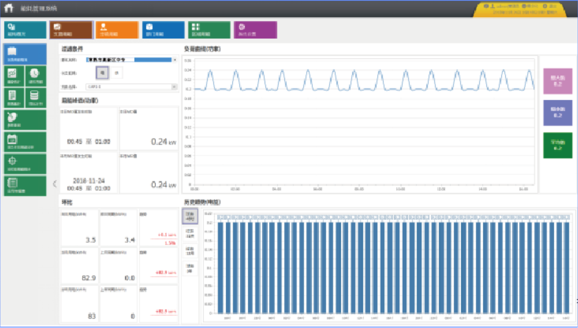Image resolution: width=578 pixels, height=328 pixels.
Task: Click the monthly MD value 0.24 kW in lower card
Action: pyautogui.click(x=164, y=184)
